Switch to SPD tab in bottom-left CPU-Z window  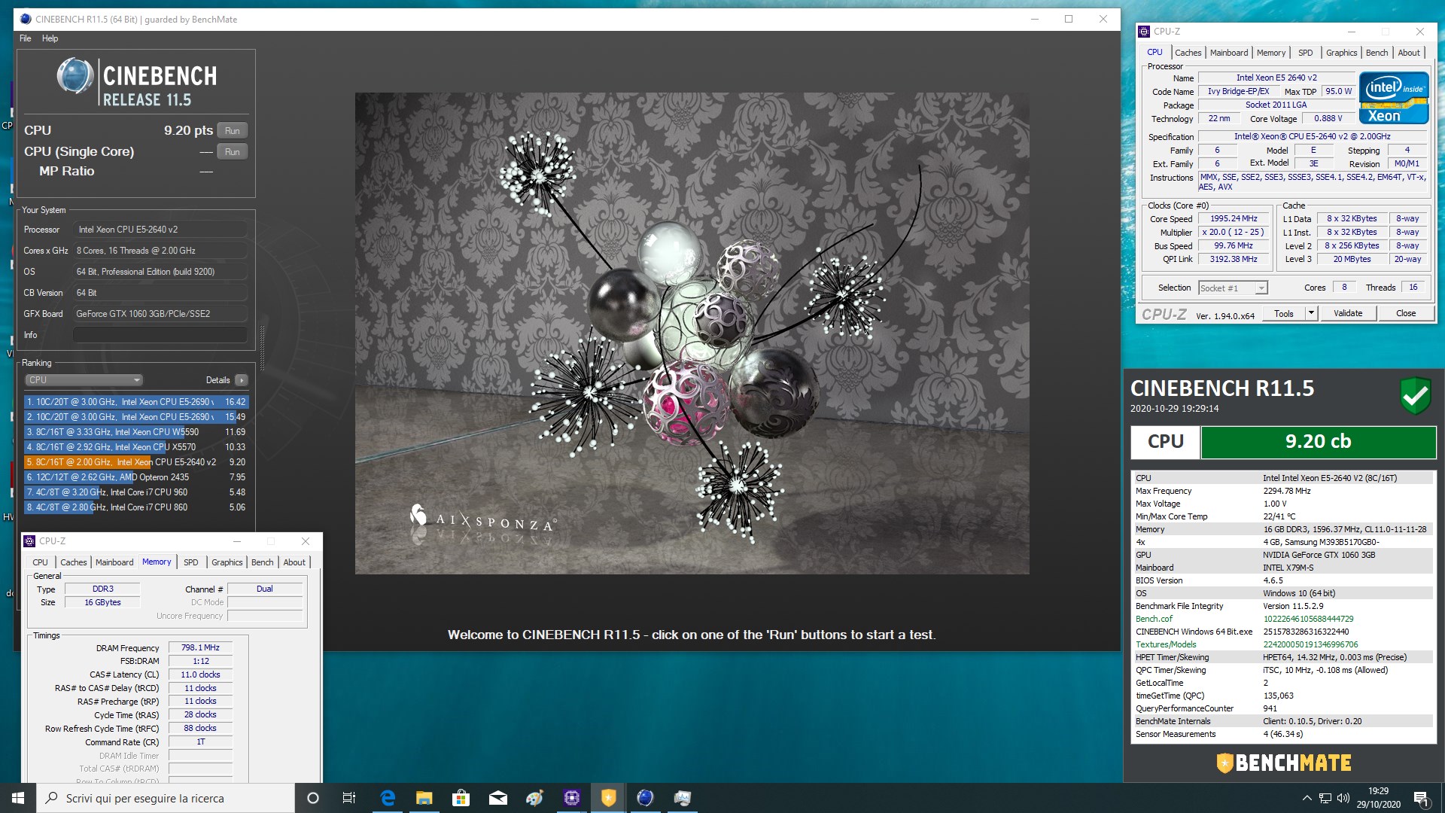point(191,562)
